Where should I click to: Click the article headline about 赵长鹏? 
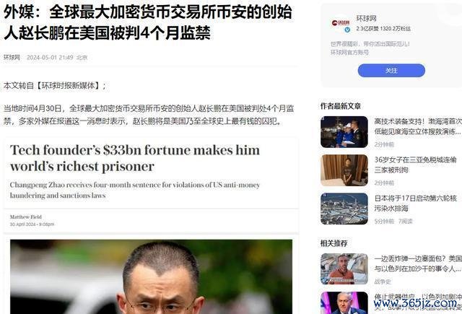[147, 22]
